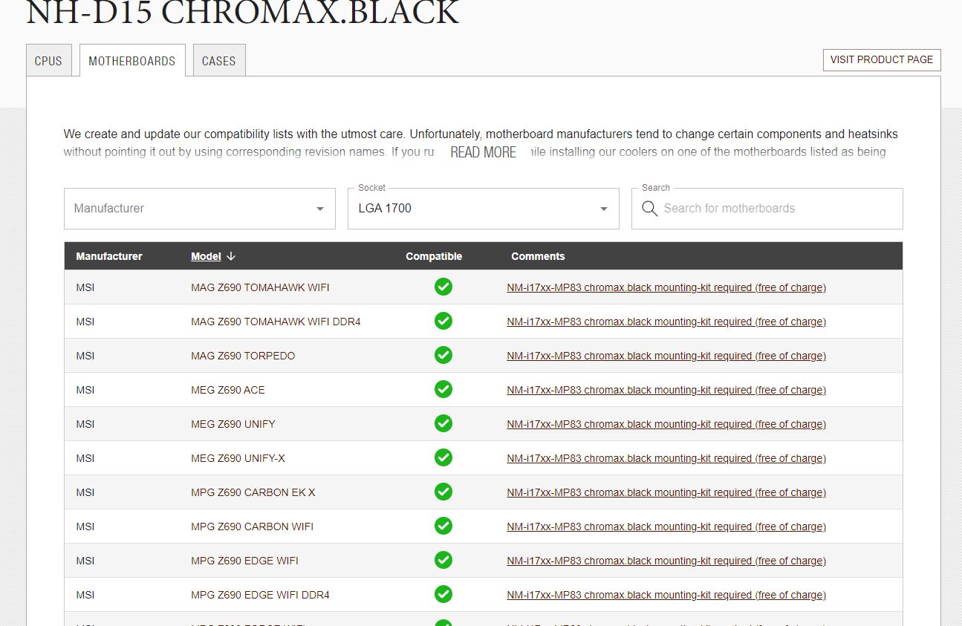962x626 pixels.
Task: Select model text MPG Z690 CARBON WIFI
Action: coord(252,526)
